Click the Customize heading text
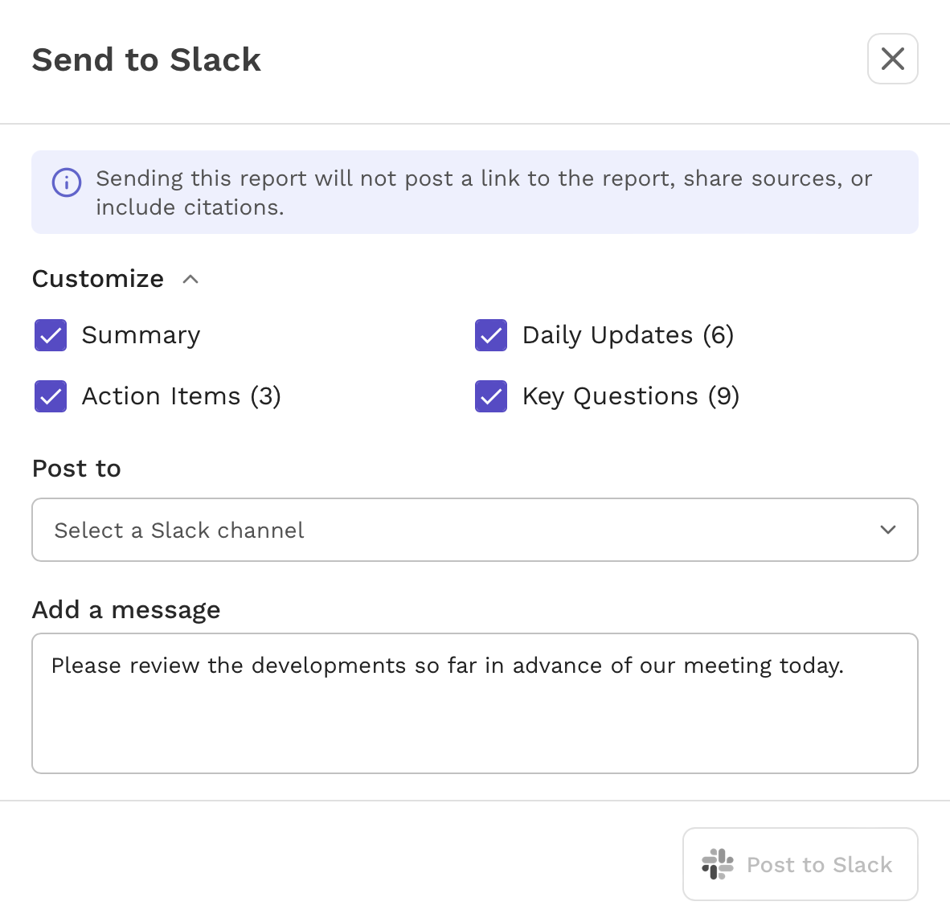This screenshot has height=918, width=950. pyautogui.click(x=98, y=279)
